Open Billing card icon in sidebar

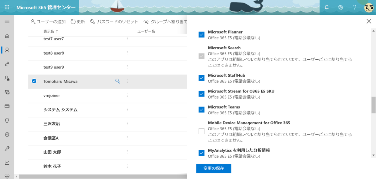[x=7, y=106]
